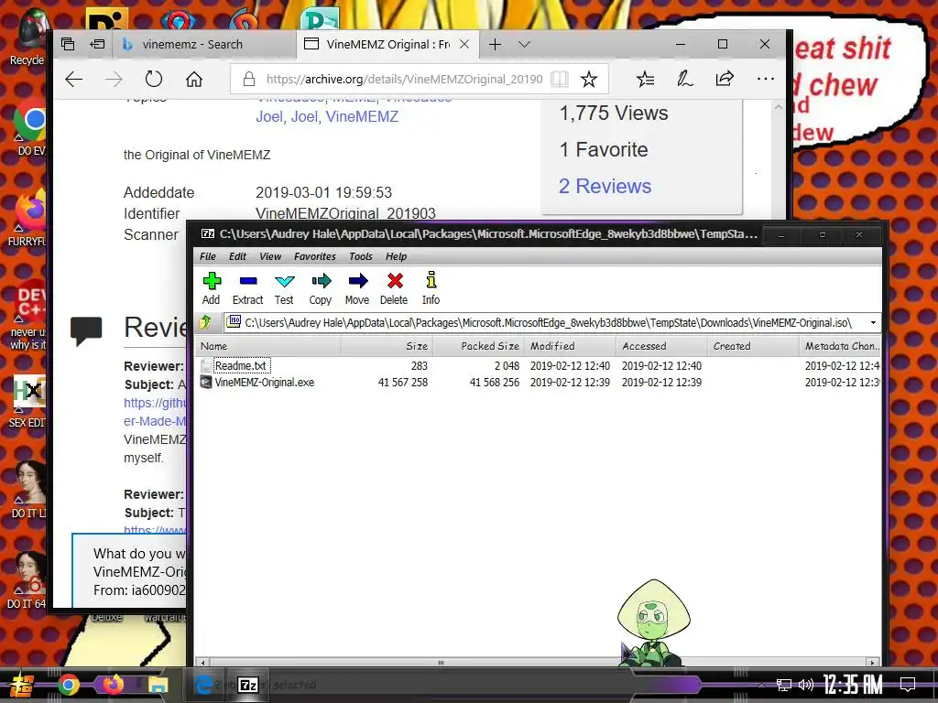The height and width of the screenshot is (703, 938).
Task: Toggle Edge reading view icon
Action: pyautogui.click(x=560, y=79)
